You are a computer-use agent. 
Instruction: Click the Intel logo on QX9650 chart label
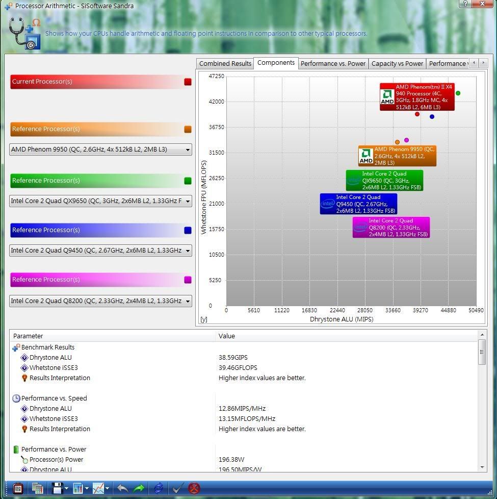(x=354, y=181)
